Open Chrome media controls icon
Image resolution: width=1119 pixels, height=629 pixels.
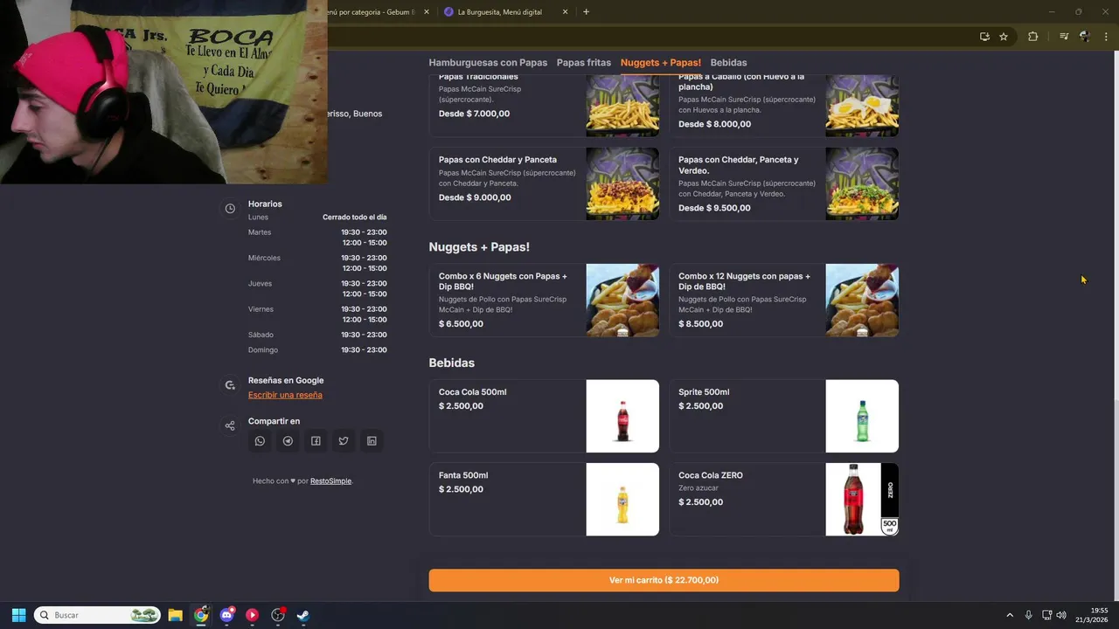(x=1064, y=37)
